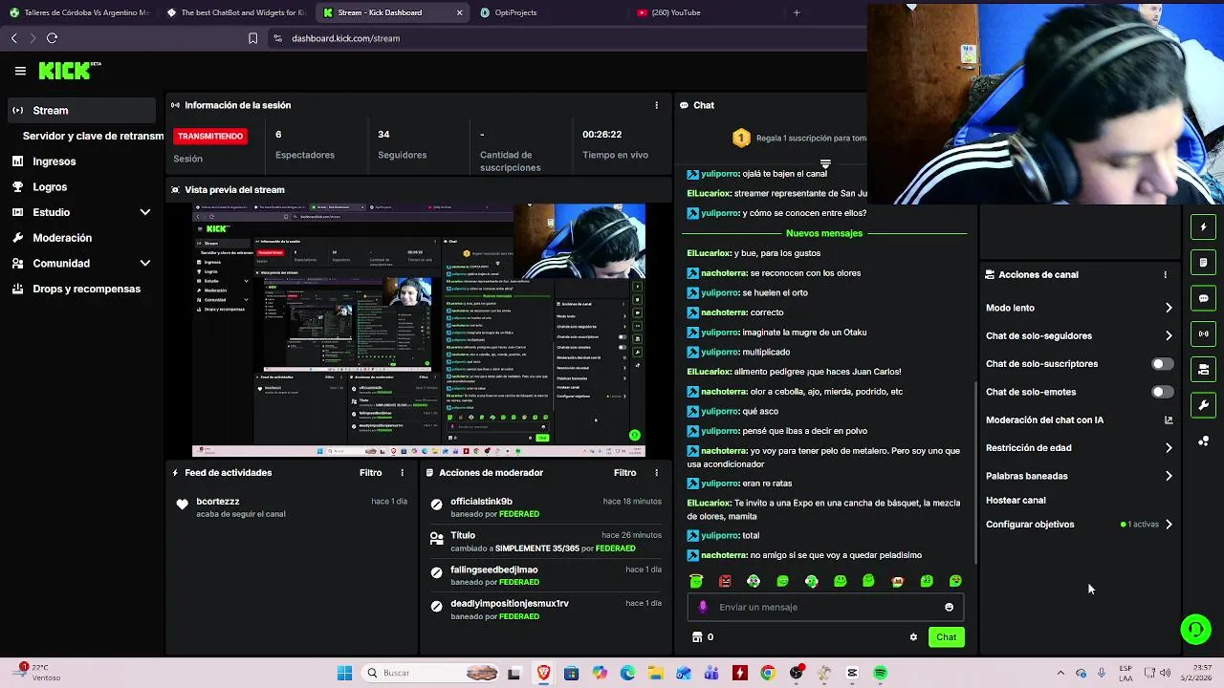Open the hamburger menu next to Kick logo

[x=20, y=71]
